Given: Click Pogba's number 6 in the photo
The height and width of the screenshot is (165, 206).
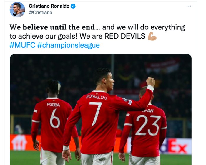Looking at the screenshot, I should coord(55,118).
